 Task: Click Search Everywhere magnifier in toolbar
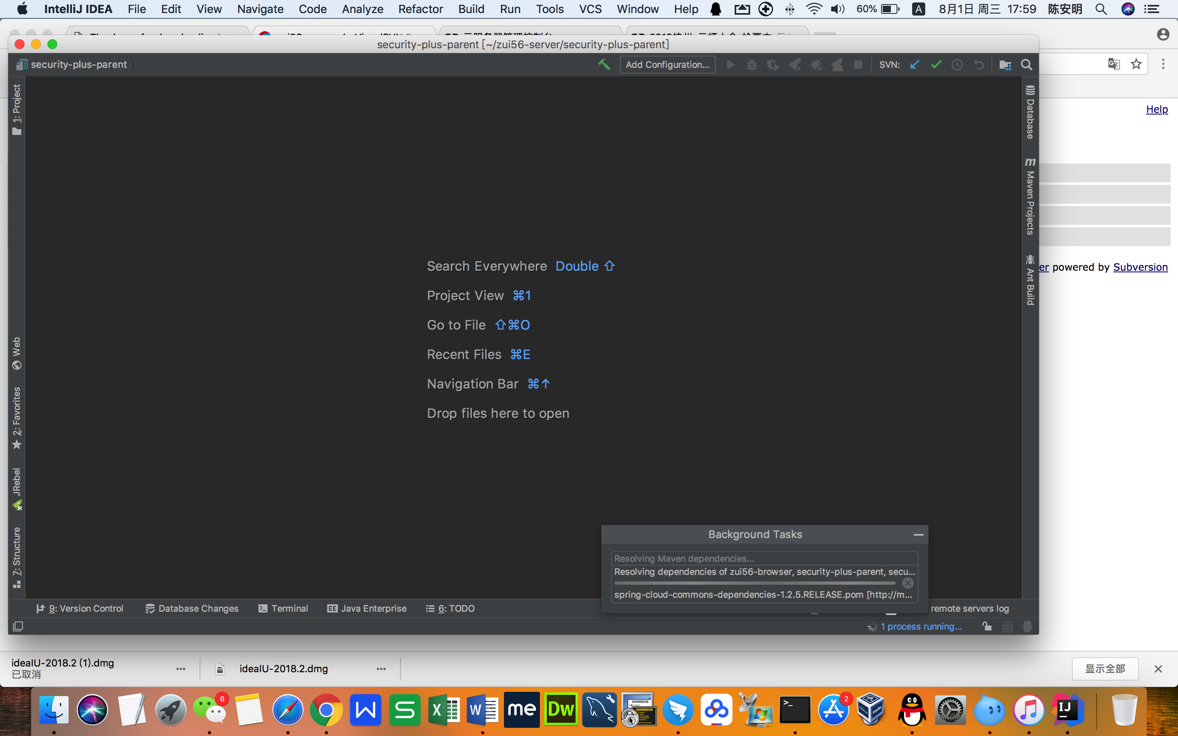(1026, 65)
